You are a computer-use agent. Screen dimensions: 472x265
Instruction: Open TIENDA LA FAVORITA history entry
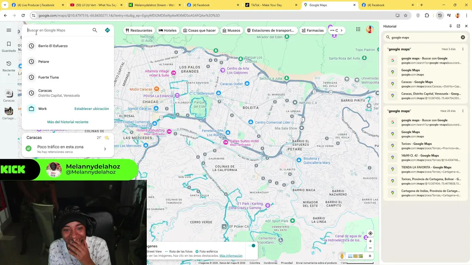pyautogui.click(x=426, y=169)
